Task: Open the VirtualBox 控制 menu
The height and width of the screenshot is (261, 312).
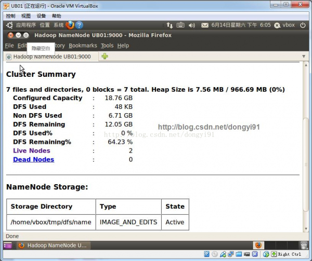Action: (x=10, y=16)
